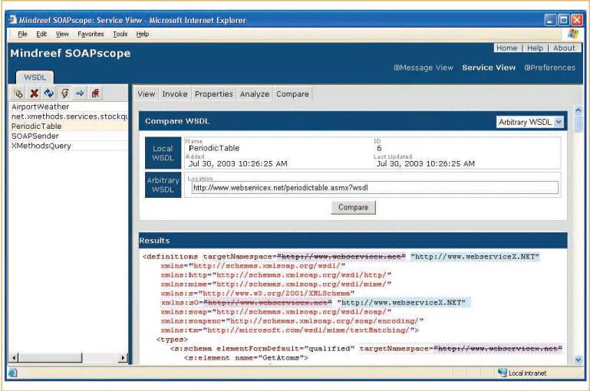Click the Local intranet status text

pos(527,373)
